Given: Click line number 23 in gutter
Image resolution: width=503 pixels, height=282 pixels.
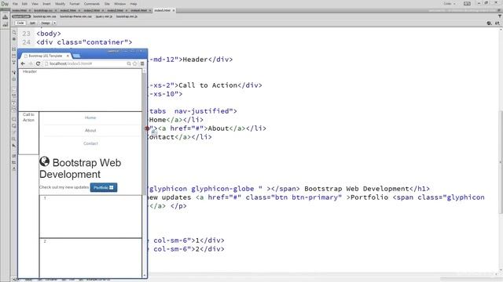Looking at the screenshot, I should [x=26, y=34].
